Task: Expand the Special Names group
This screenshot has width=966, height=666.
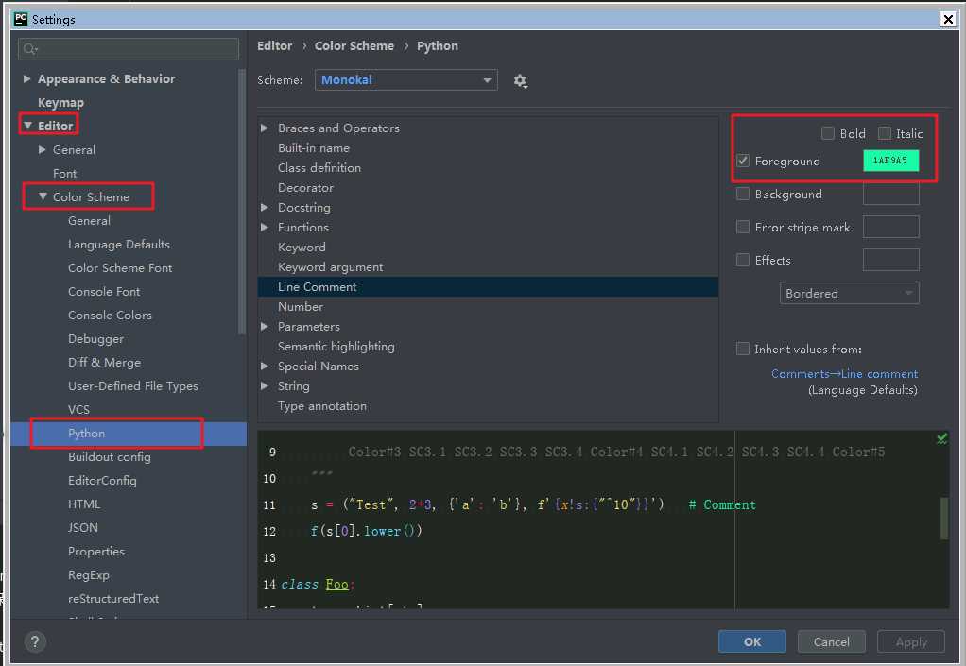Action: [x=265, y=366]
